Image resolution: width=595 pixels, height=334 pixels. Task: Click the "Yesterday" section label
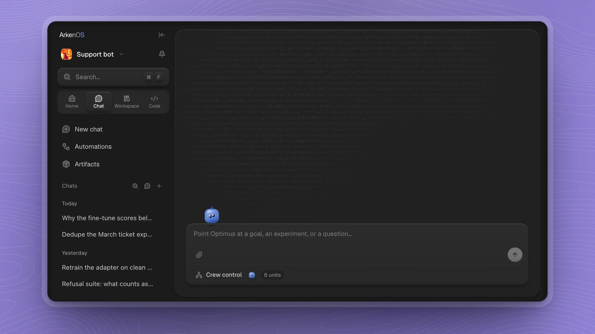coord(74,253)
